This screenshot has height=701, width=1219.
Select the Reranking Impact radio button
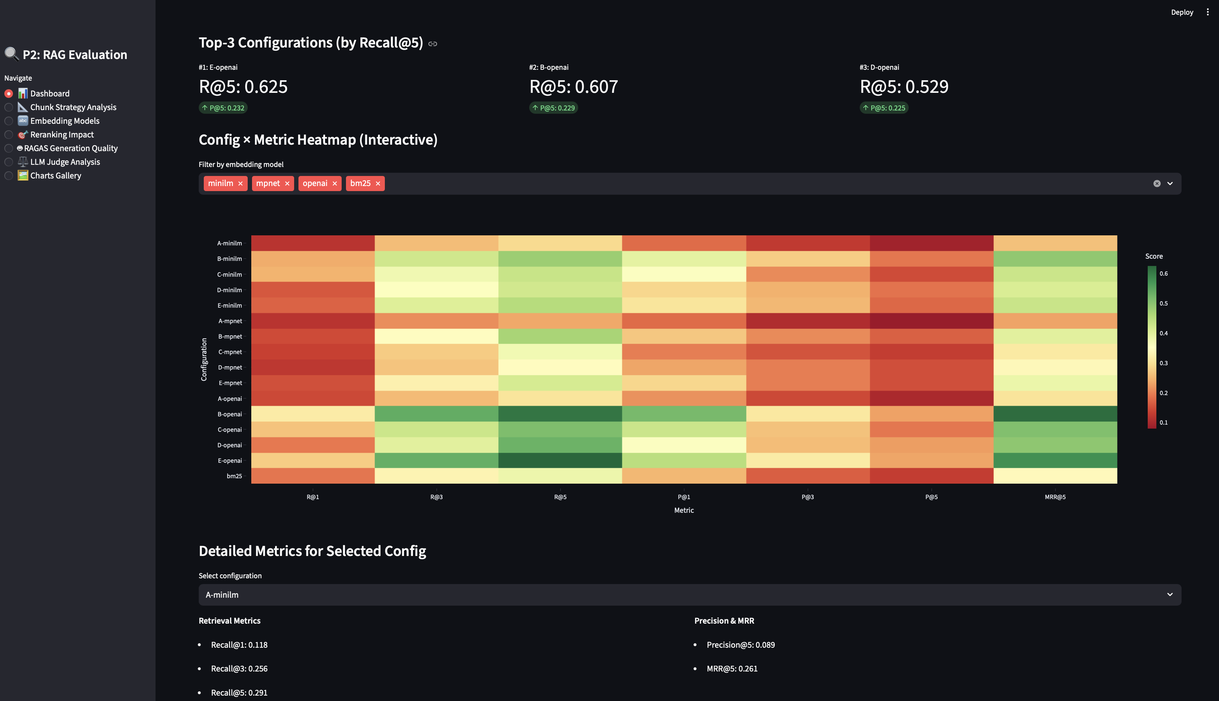[9, 134]
